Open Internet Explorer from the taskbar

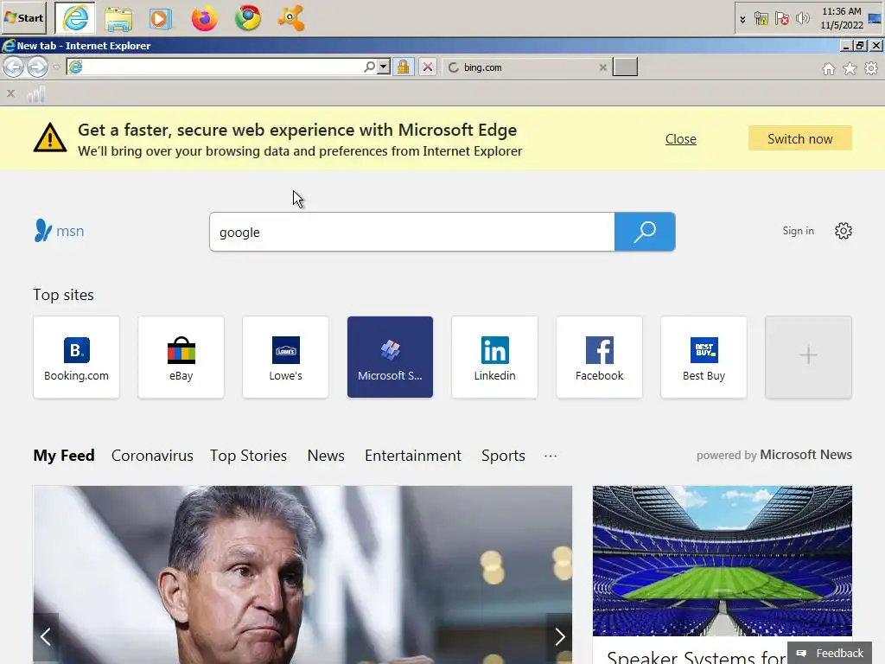click(75, 18)
